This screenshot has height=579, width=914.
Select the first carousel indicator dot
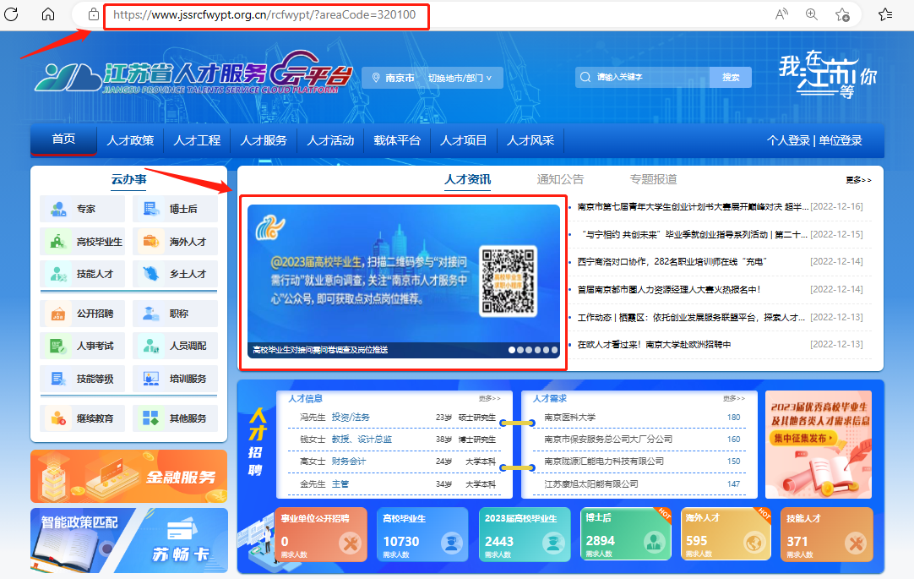tap(512, 350)
